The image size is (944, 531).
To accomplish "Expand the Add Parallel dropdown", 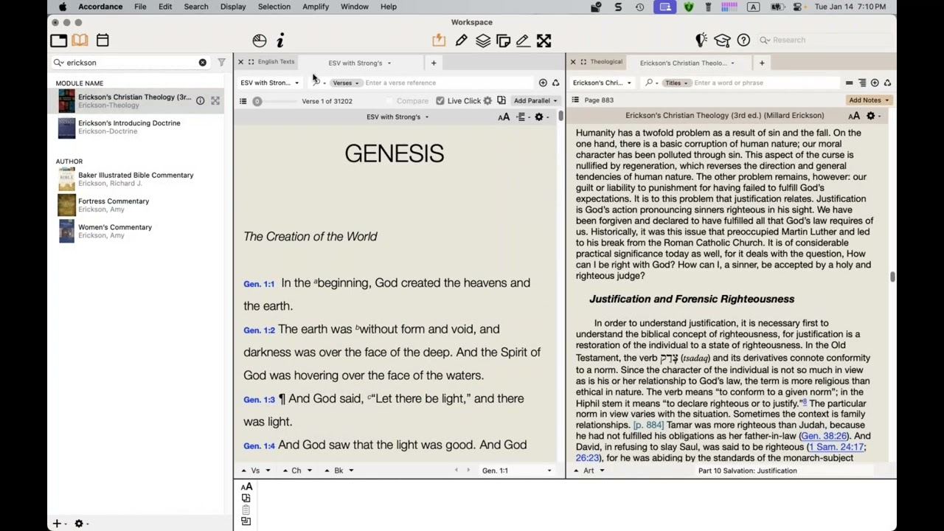I will pos(535,100).
